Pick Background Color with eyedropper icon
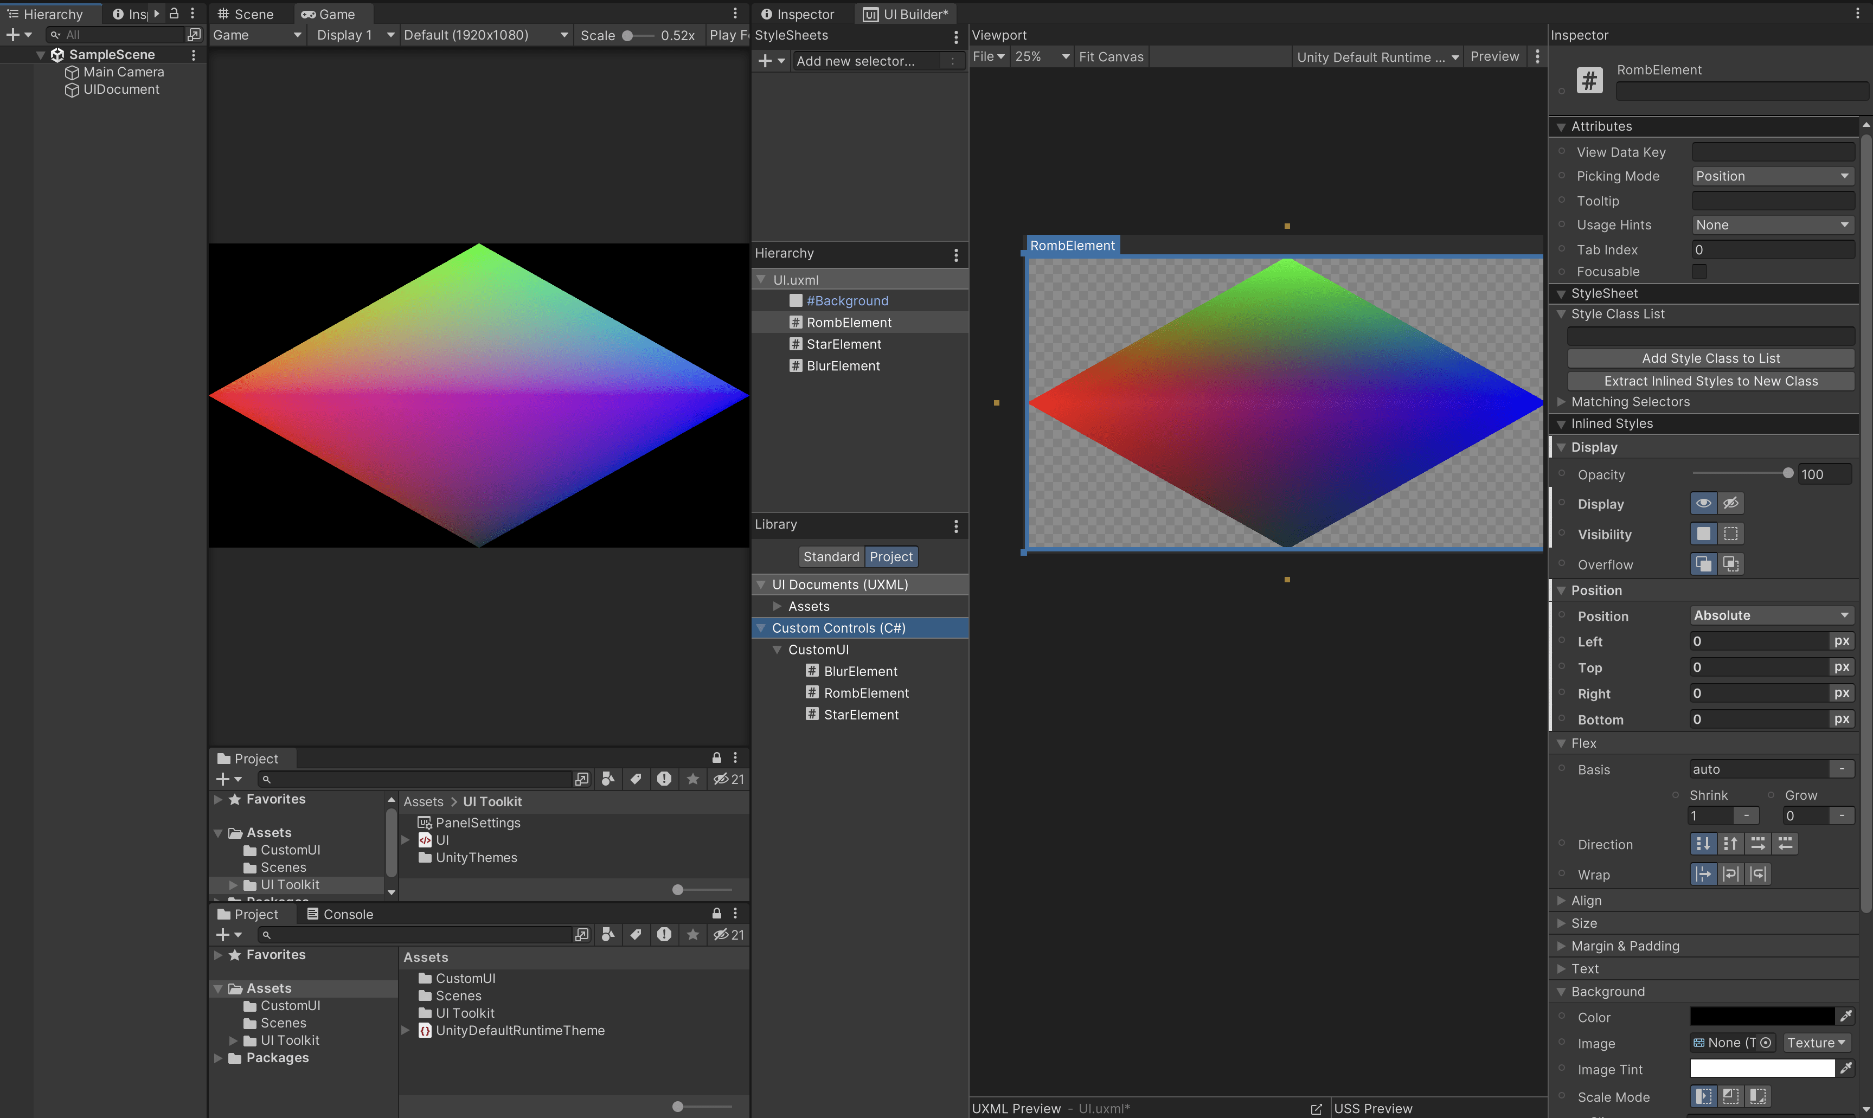 (x=1845, y=1016)
